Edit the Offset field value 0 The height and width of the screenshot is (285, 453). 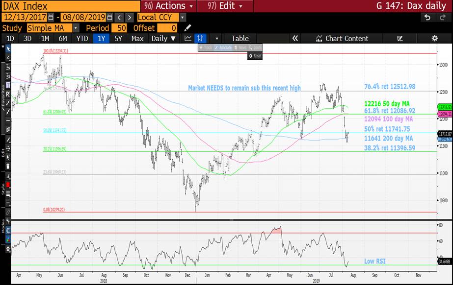pos(167,28)
